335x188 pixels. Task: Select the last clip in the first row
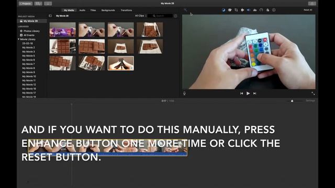pyautogui.click(x=150, y=30)
